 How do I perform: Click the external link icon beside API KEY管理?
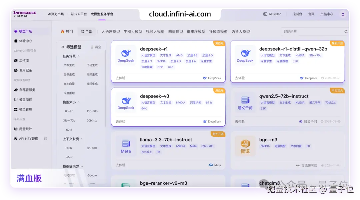click(45, 139)
